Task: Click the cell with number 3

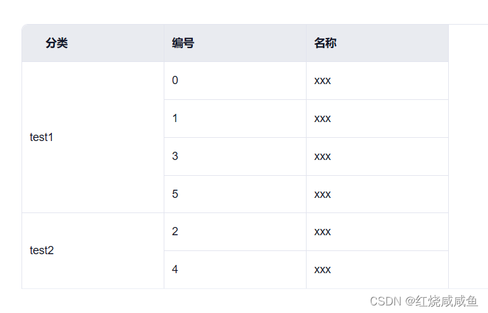Action: click(x=175, y=156)
